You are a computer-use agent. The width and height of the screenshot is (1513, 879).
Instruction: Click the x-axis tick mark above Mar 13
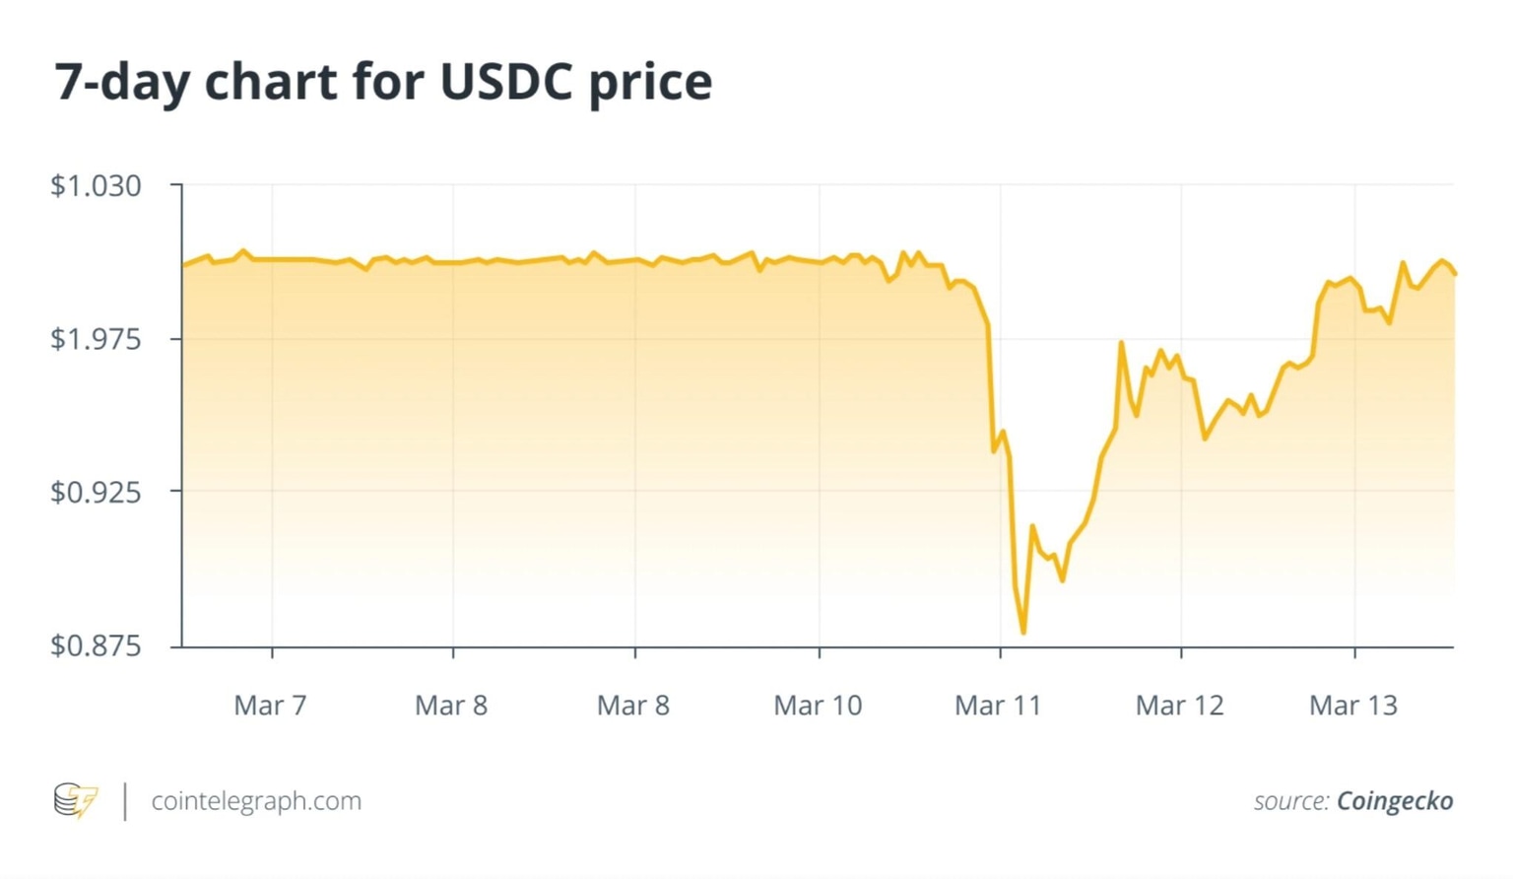[1355, 651]
